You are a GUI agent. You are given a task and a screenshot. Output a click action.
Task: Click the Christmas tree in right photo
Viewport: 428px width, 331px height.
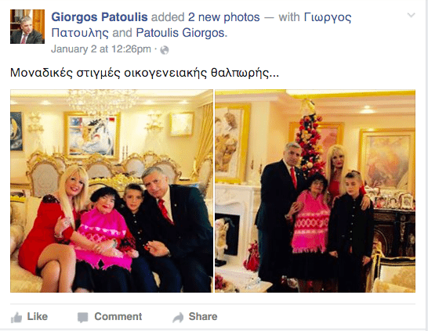click(310, 139)
